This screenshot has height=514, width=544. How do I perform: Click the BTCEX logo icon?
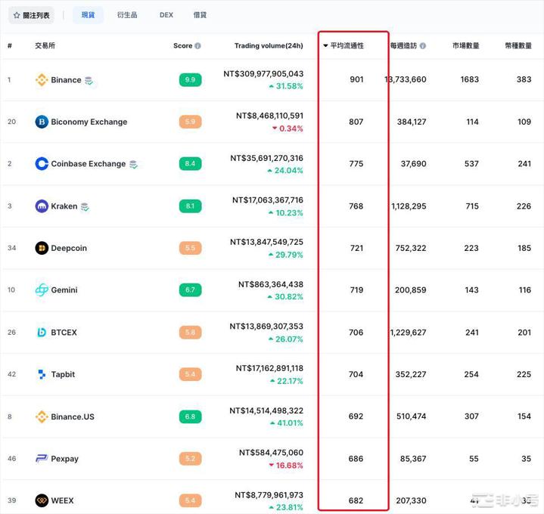[x=42, y=332]
